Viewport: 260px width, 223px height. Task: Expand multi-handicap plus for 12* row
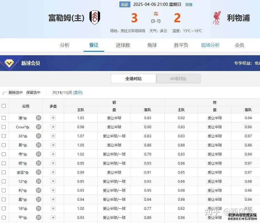tap(53, 181)
